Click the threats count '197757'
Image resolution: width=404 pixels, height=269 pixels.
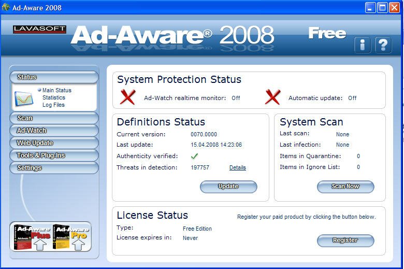point(200,167)
